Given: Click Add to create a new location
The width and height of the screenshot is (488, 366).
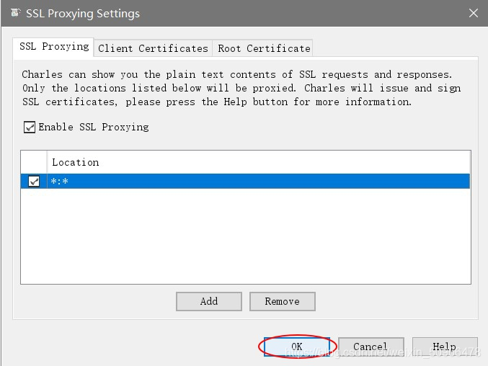Looking at the screenshot, I should coord(209,301).
